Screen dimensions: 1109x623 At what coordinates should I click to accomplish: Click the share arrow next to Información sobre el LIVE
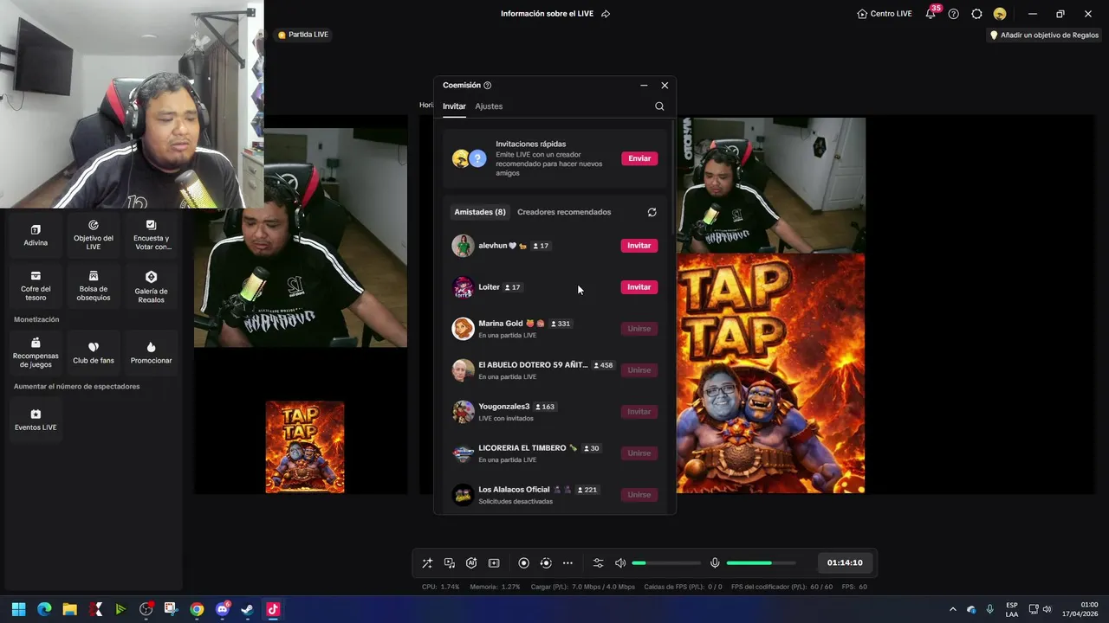[606, 14]
